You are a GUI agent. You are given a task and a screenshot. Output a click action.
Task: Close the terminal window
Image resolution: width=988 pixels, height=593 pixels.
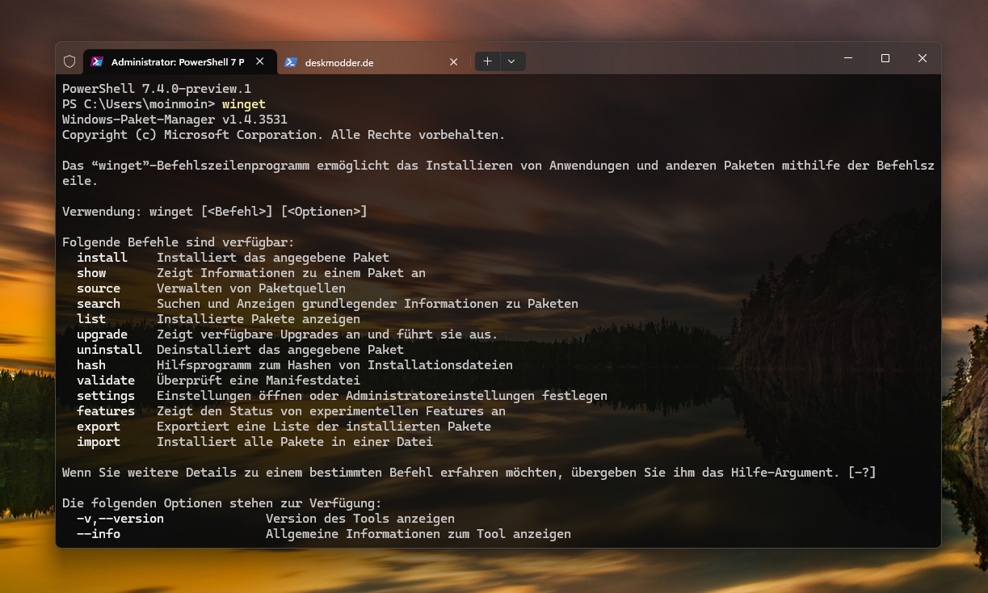coord(923,58)
